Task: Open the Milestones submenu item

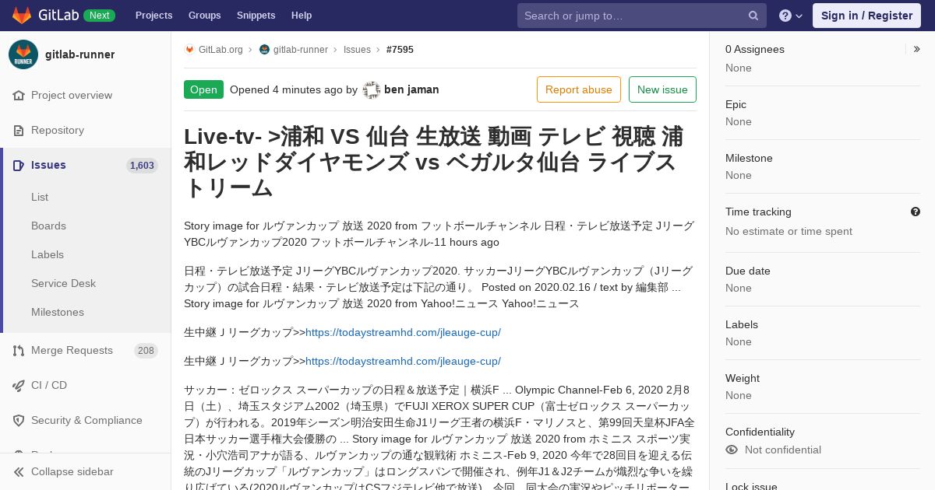Action: (58, 313)
